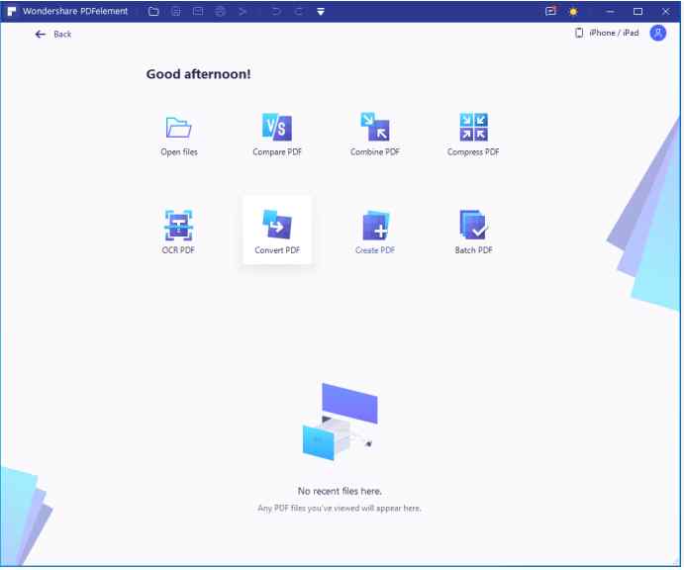
Task: Open the Batch PDF tool
Action: [x=473, y=226]
